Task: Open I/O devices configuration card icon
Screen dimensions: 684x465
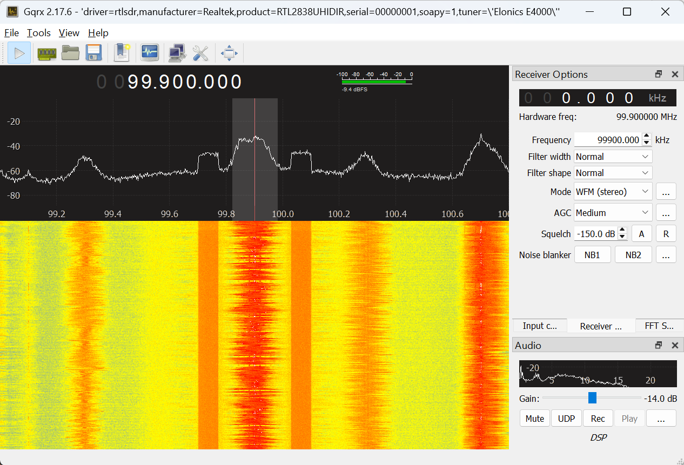Action: [x=46, y=53]
